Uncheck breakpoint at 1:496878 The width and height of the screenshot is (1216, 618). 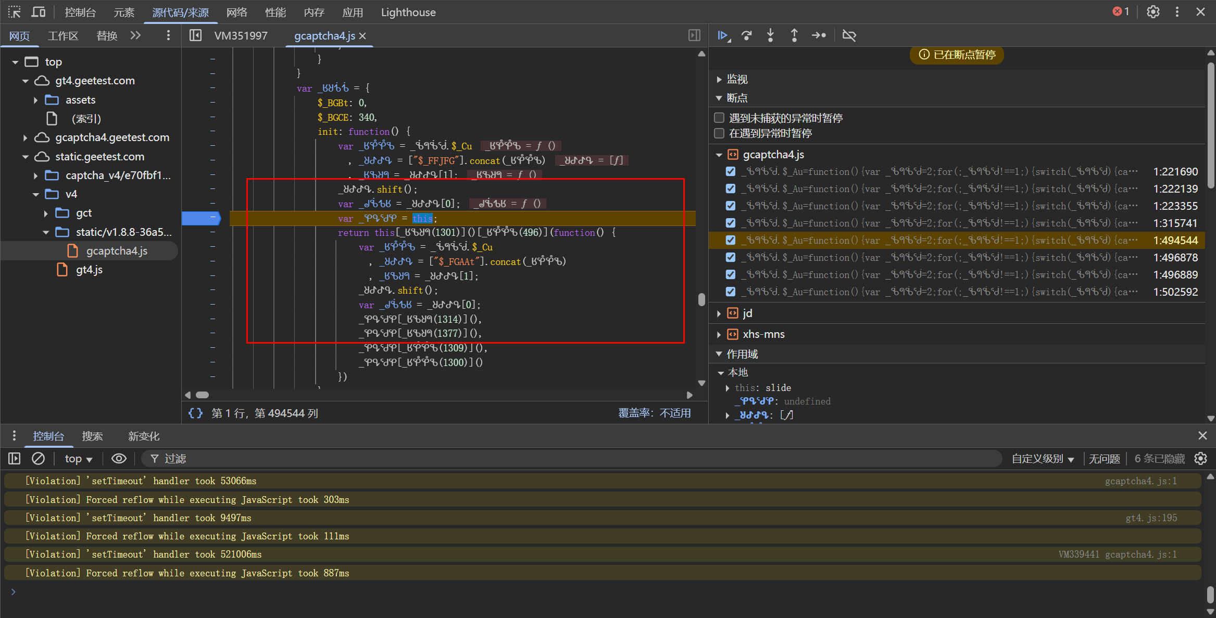point(730,257)
